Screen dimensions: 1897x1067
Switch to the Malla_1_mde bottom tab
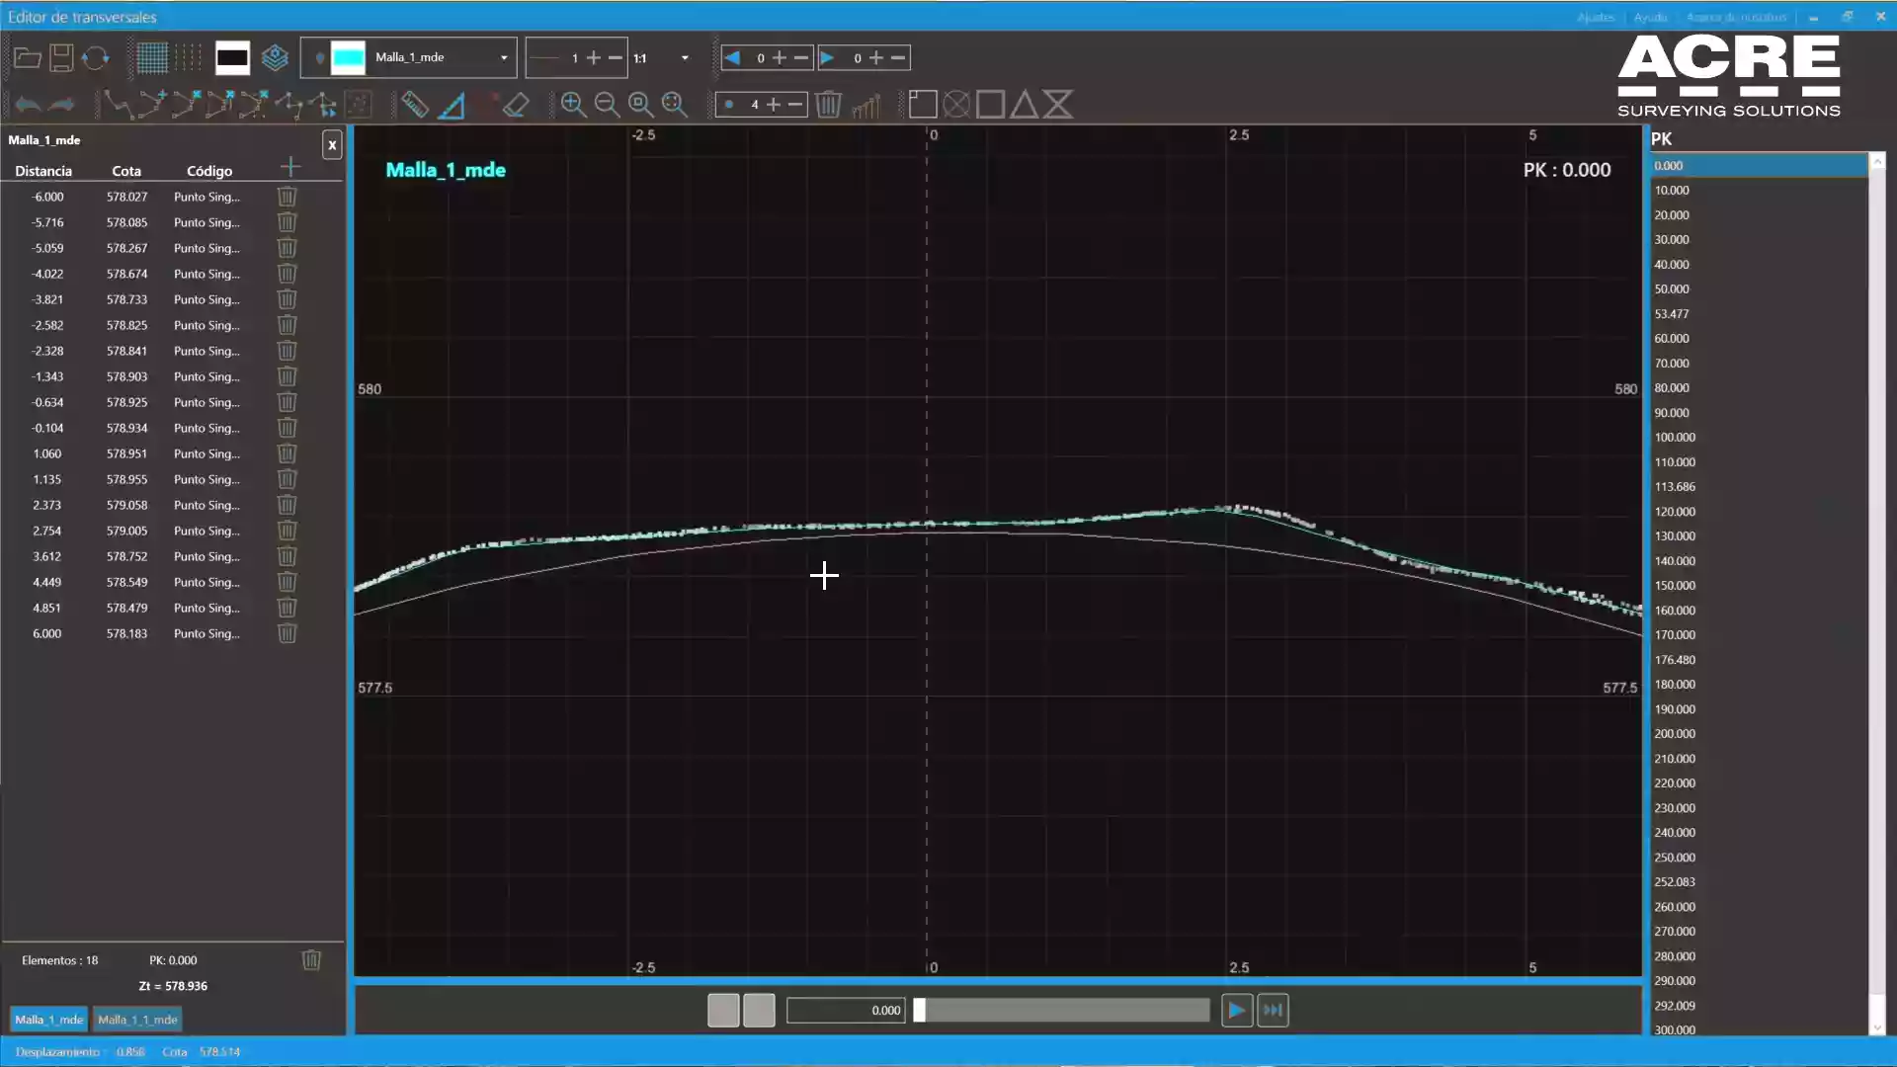coord(49,1020)
